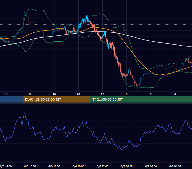Click the 18 hour axis label
This screenshot has height=169, width=192.
54,94
